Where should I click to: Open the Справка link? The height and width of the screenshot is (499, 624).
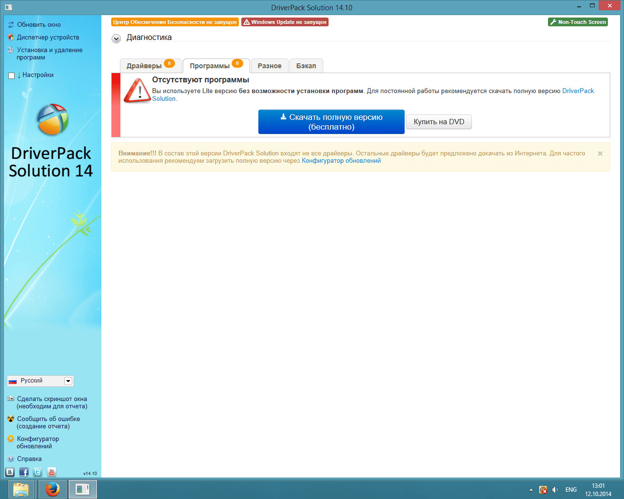(x=29, y=459)
